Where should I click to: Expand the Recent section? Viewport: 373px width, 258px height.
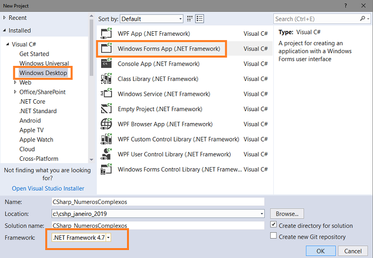4,17
